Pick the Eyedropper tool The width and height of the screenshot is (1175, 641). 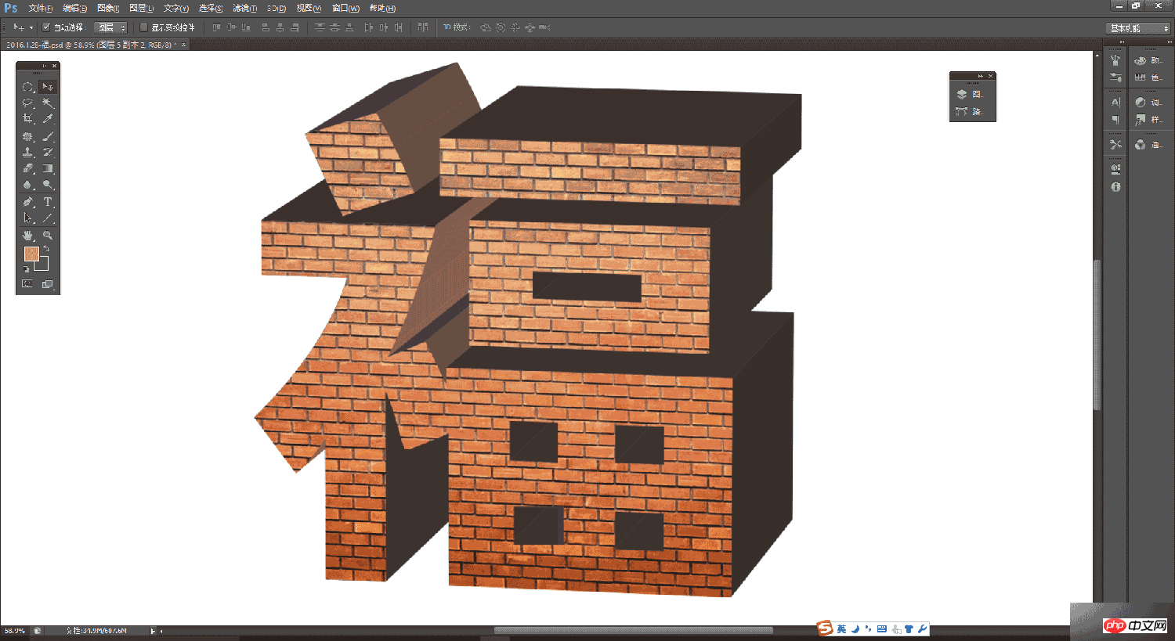pyautogui.click(x=48, y=119)
